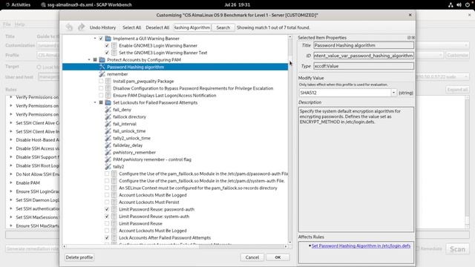Click Delete profile
Viewport: 475px width, 267px height.
(79, 257)
